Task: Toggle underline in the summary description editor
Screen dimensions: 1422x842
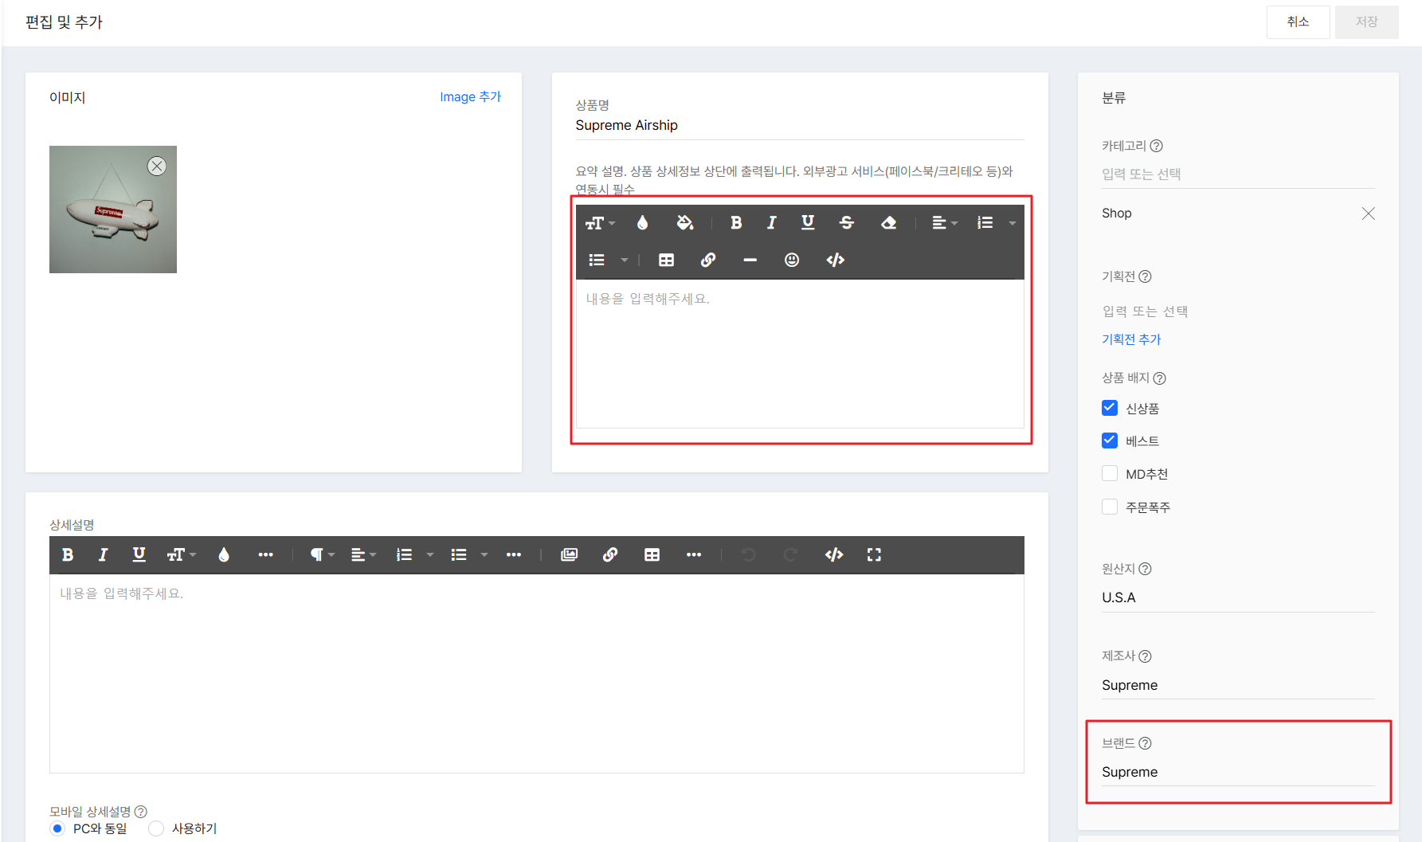Action: tap(808, 223)
